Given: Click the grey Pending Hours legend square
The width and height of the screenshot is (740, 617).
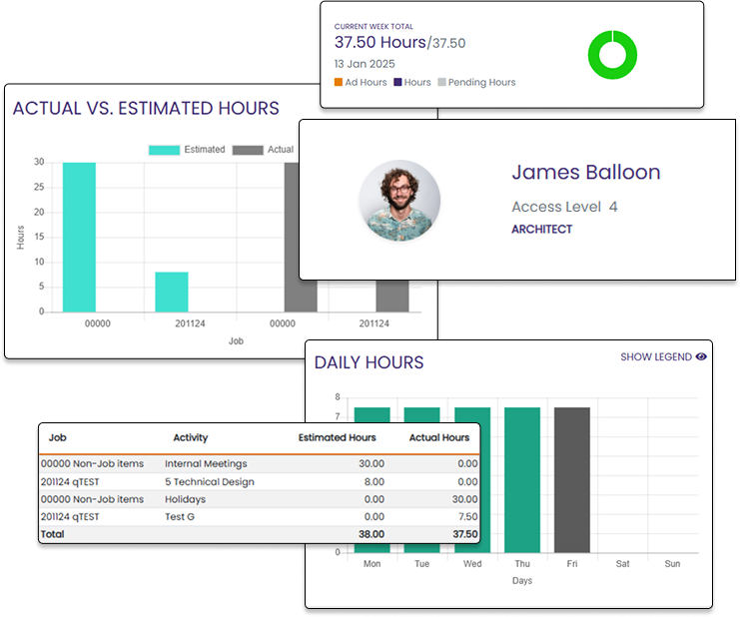Looking at the screenshot, I should tap(441, 82).
